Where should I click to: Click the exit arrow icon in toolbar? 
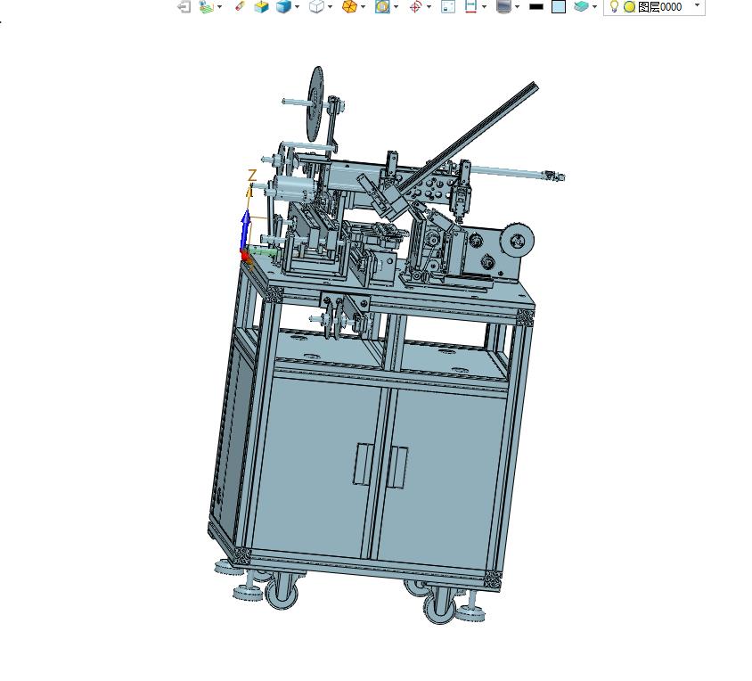184,7
